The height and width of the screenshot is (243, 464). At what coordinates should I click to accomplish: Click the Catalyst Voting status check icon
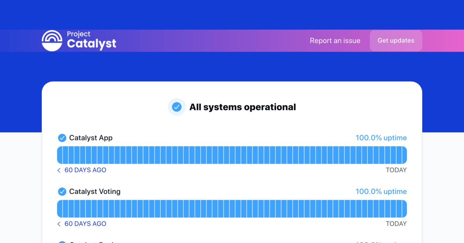[x=62, y=191]
